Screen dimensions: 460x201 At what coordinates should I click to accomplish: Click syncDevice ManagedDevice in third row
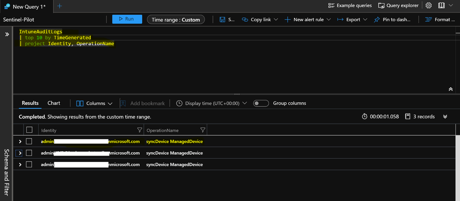click(x=175, y=165)
